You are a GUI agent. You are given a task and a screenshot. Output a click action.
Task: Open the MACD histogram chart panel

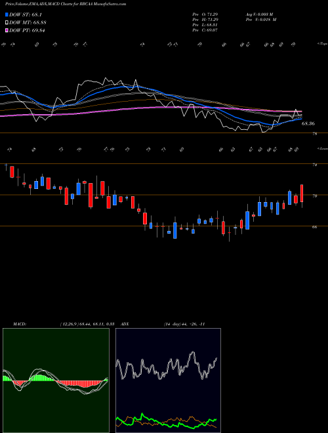click(x=56, y=381)
